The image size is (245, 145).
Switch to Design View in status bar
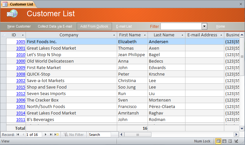click(236, 141)
